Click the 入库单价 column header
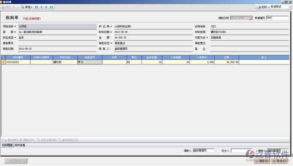This screenshot has width=293, height=166. coord(202,57)
